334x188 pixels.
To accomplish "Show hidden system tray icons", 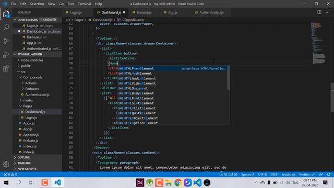I will [256, 183].
